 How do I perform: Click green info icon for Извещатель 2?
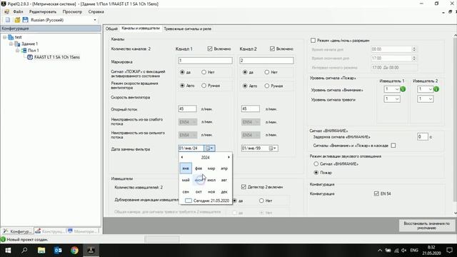tap(436, 89)
